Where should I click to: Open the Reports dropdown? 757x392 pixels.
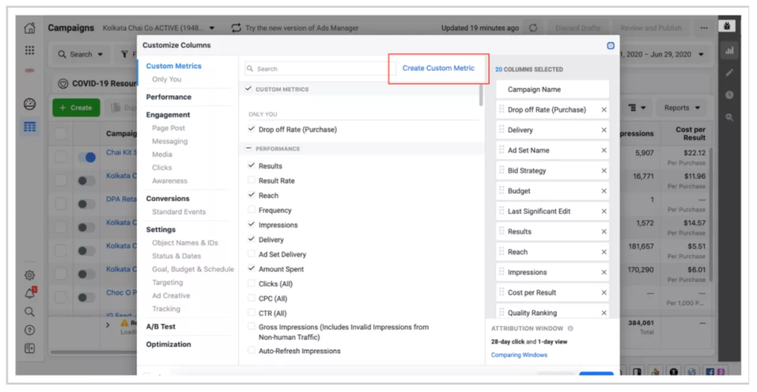point(682,108)
